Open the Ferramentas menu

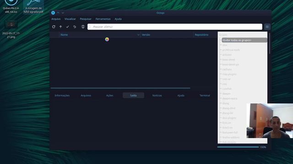pyautogui.click(x=103, y=19)
